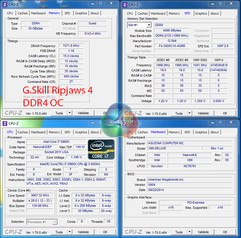Click the Multiplier value x 28.0

pyautogui.click(x=40, y=201)
